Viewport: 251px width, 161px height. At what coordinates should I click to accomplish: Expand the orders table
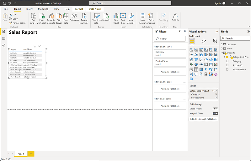(x=222, y=48)
